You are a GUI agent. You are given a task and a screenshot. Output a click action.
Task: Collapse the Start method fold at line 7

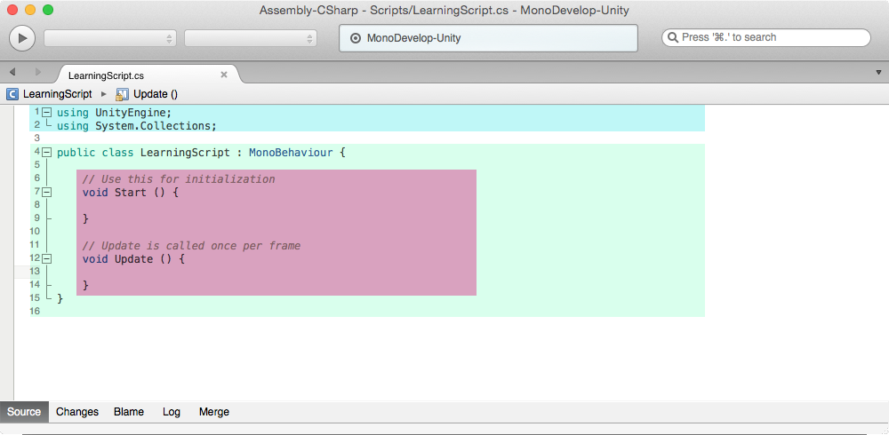click(x=47, y=192)
